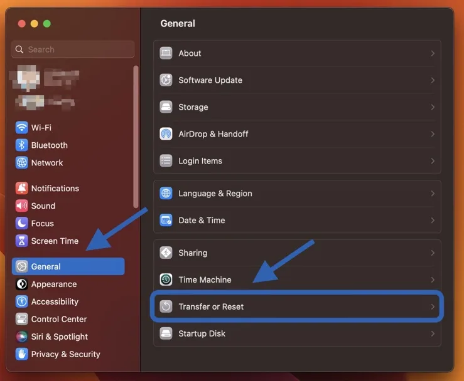Viewport: 464px width, 381px height.
Task: Click inside the Search field
Action: point(73,50)
